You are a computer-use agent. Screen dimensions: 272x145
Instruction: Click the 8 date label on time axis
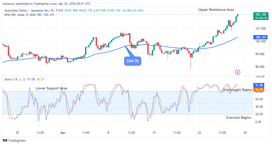[108, 133]
